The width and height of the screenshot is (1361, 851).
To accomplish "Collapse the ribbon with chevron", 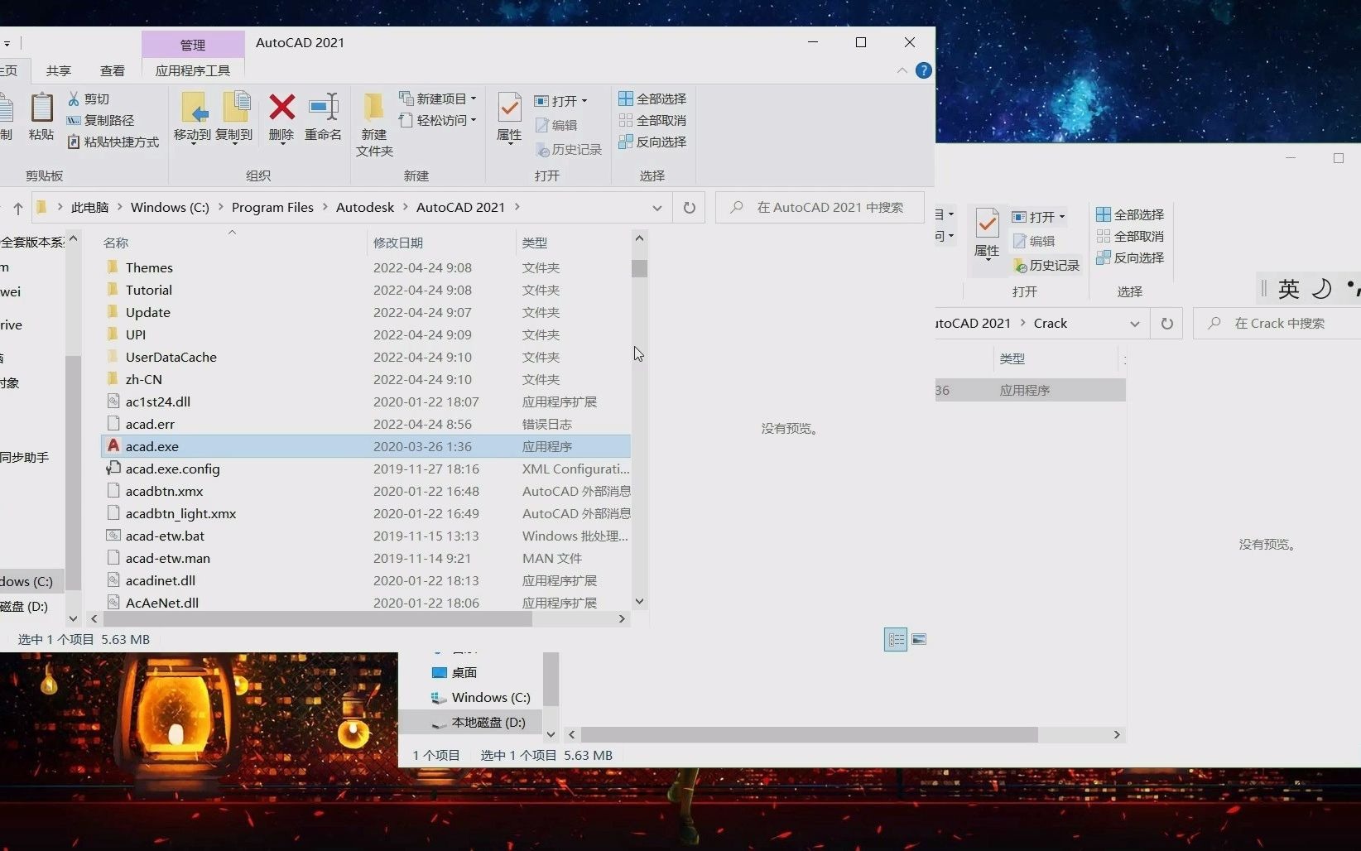I will click(x=902, y=70).
